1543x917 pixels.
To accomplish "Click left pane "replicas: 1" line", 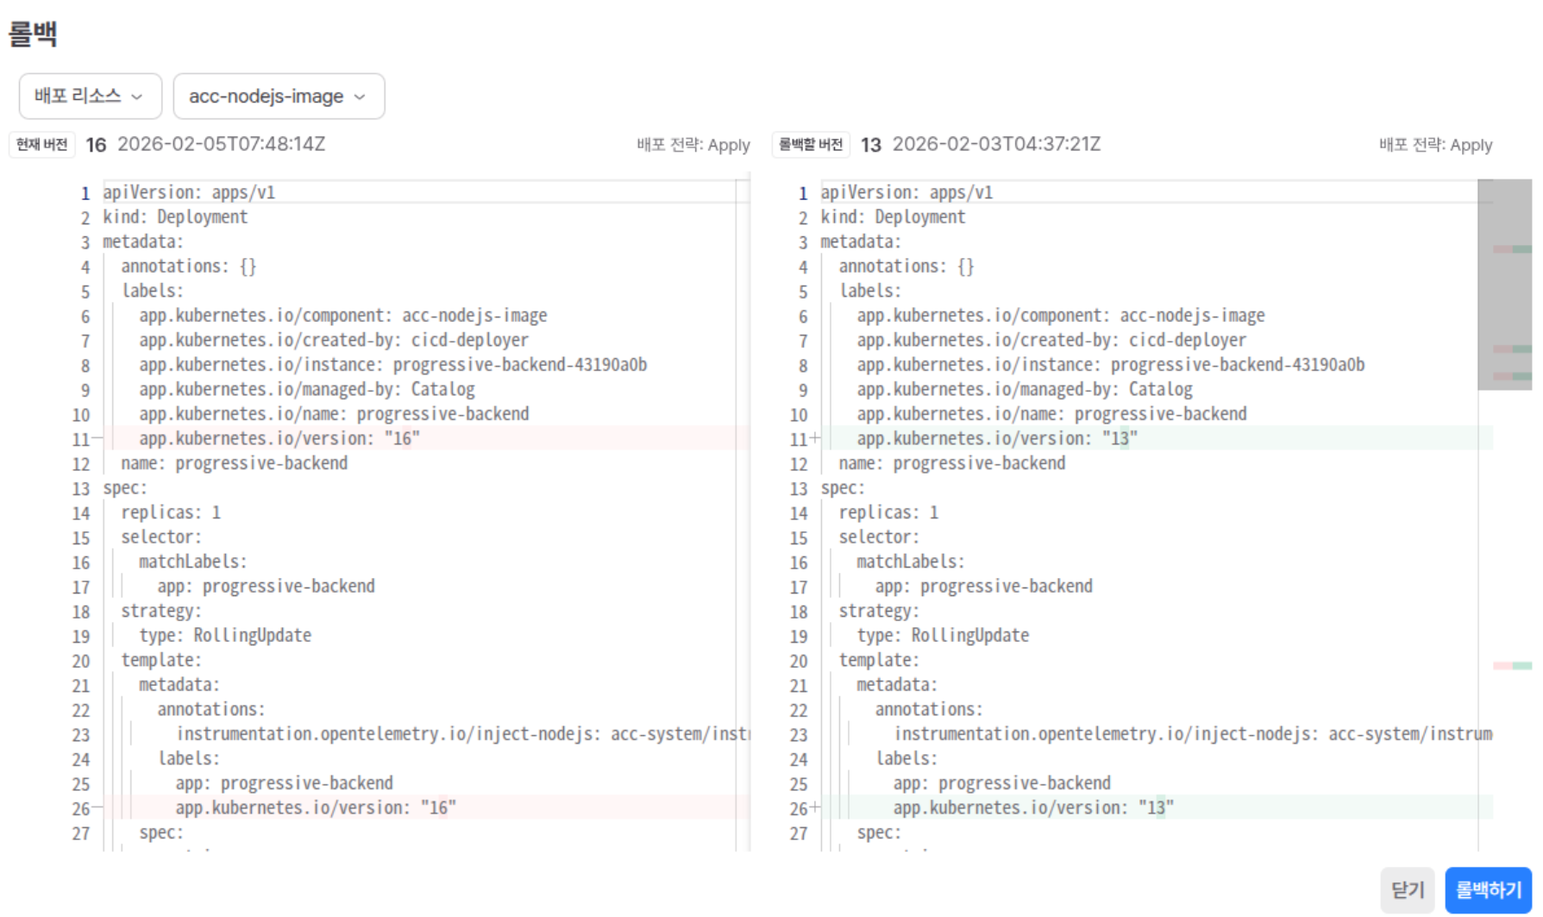I will coord(171,512).
